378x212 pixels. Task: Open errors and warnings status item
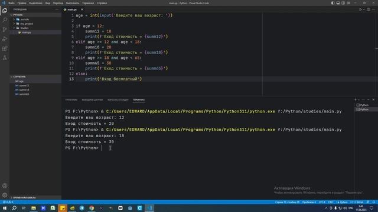(x=8, y=202)
